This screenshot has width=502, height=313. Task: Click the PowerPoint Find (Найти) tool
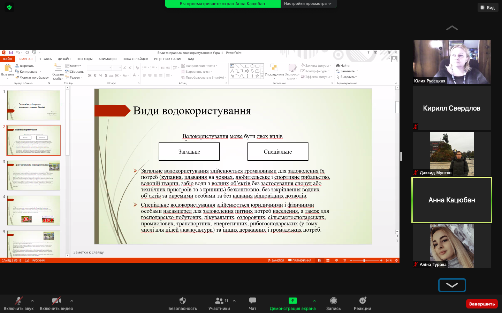point(343,65)
